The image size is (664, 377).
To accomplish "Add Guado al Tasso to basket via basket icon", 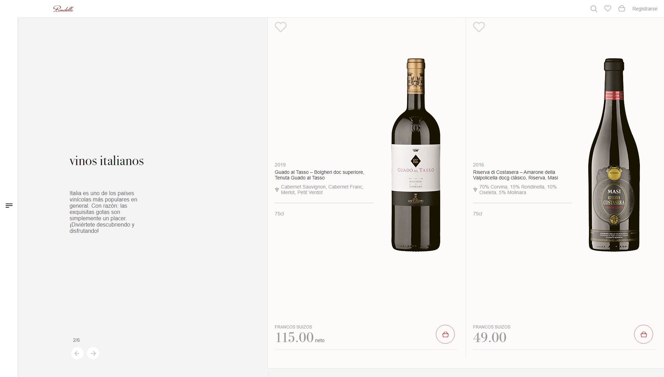I will point(445,334).
